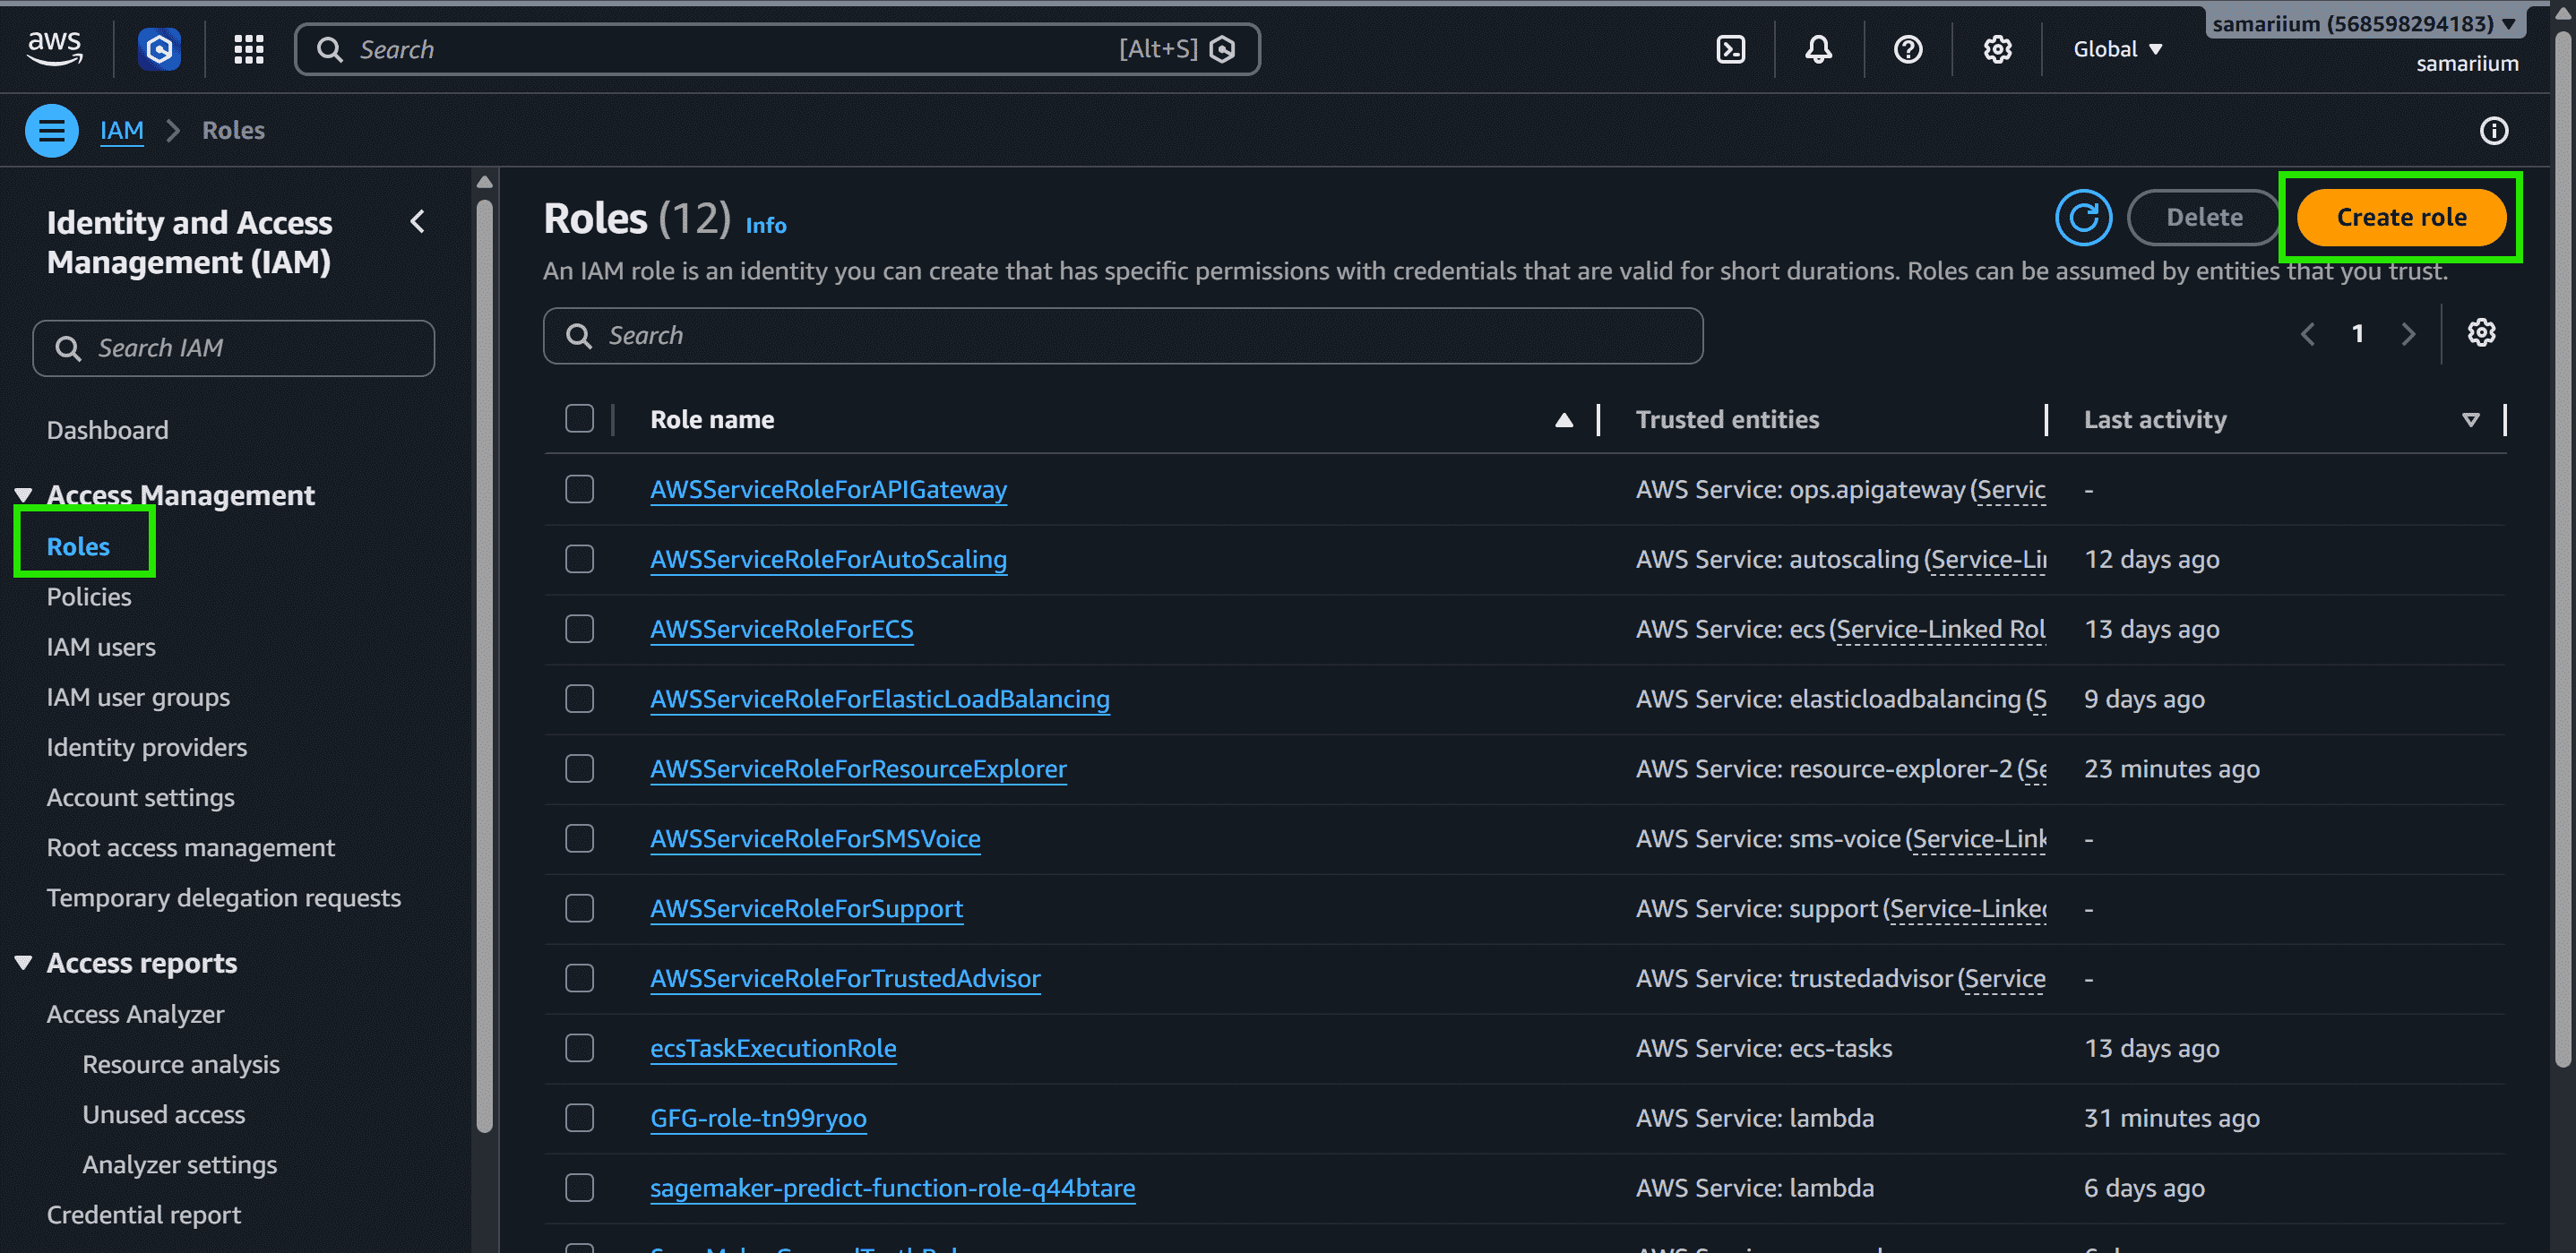The image size is (2576, 1253).
Task: Focus the roles table Search field
Action: [x=1122, y=336]
